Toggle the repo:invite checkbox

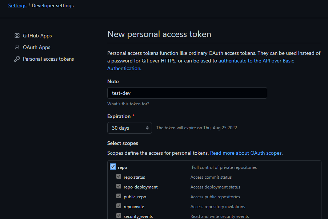coord(119,206)
